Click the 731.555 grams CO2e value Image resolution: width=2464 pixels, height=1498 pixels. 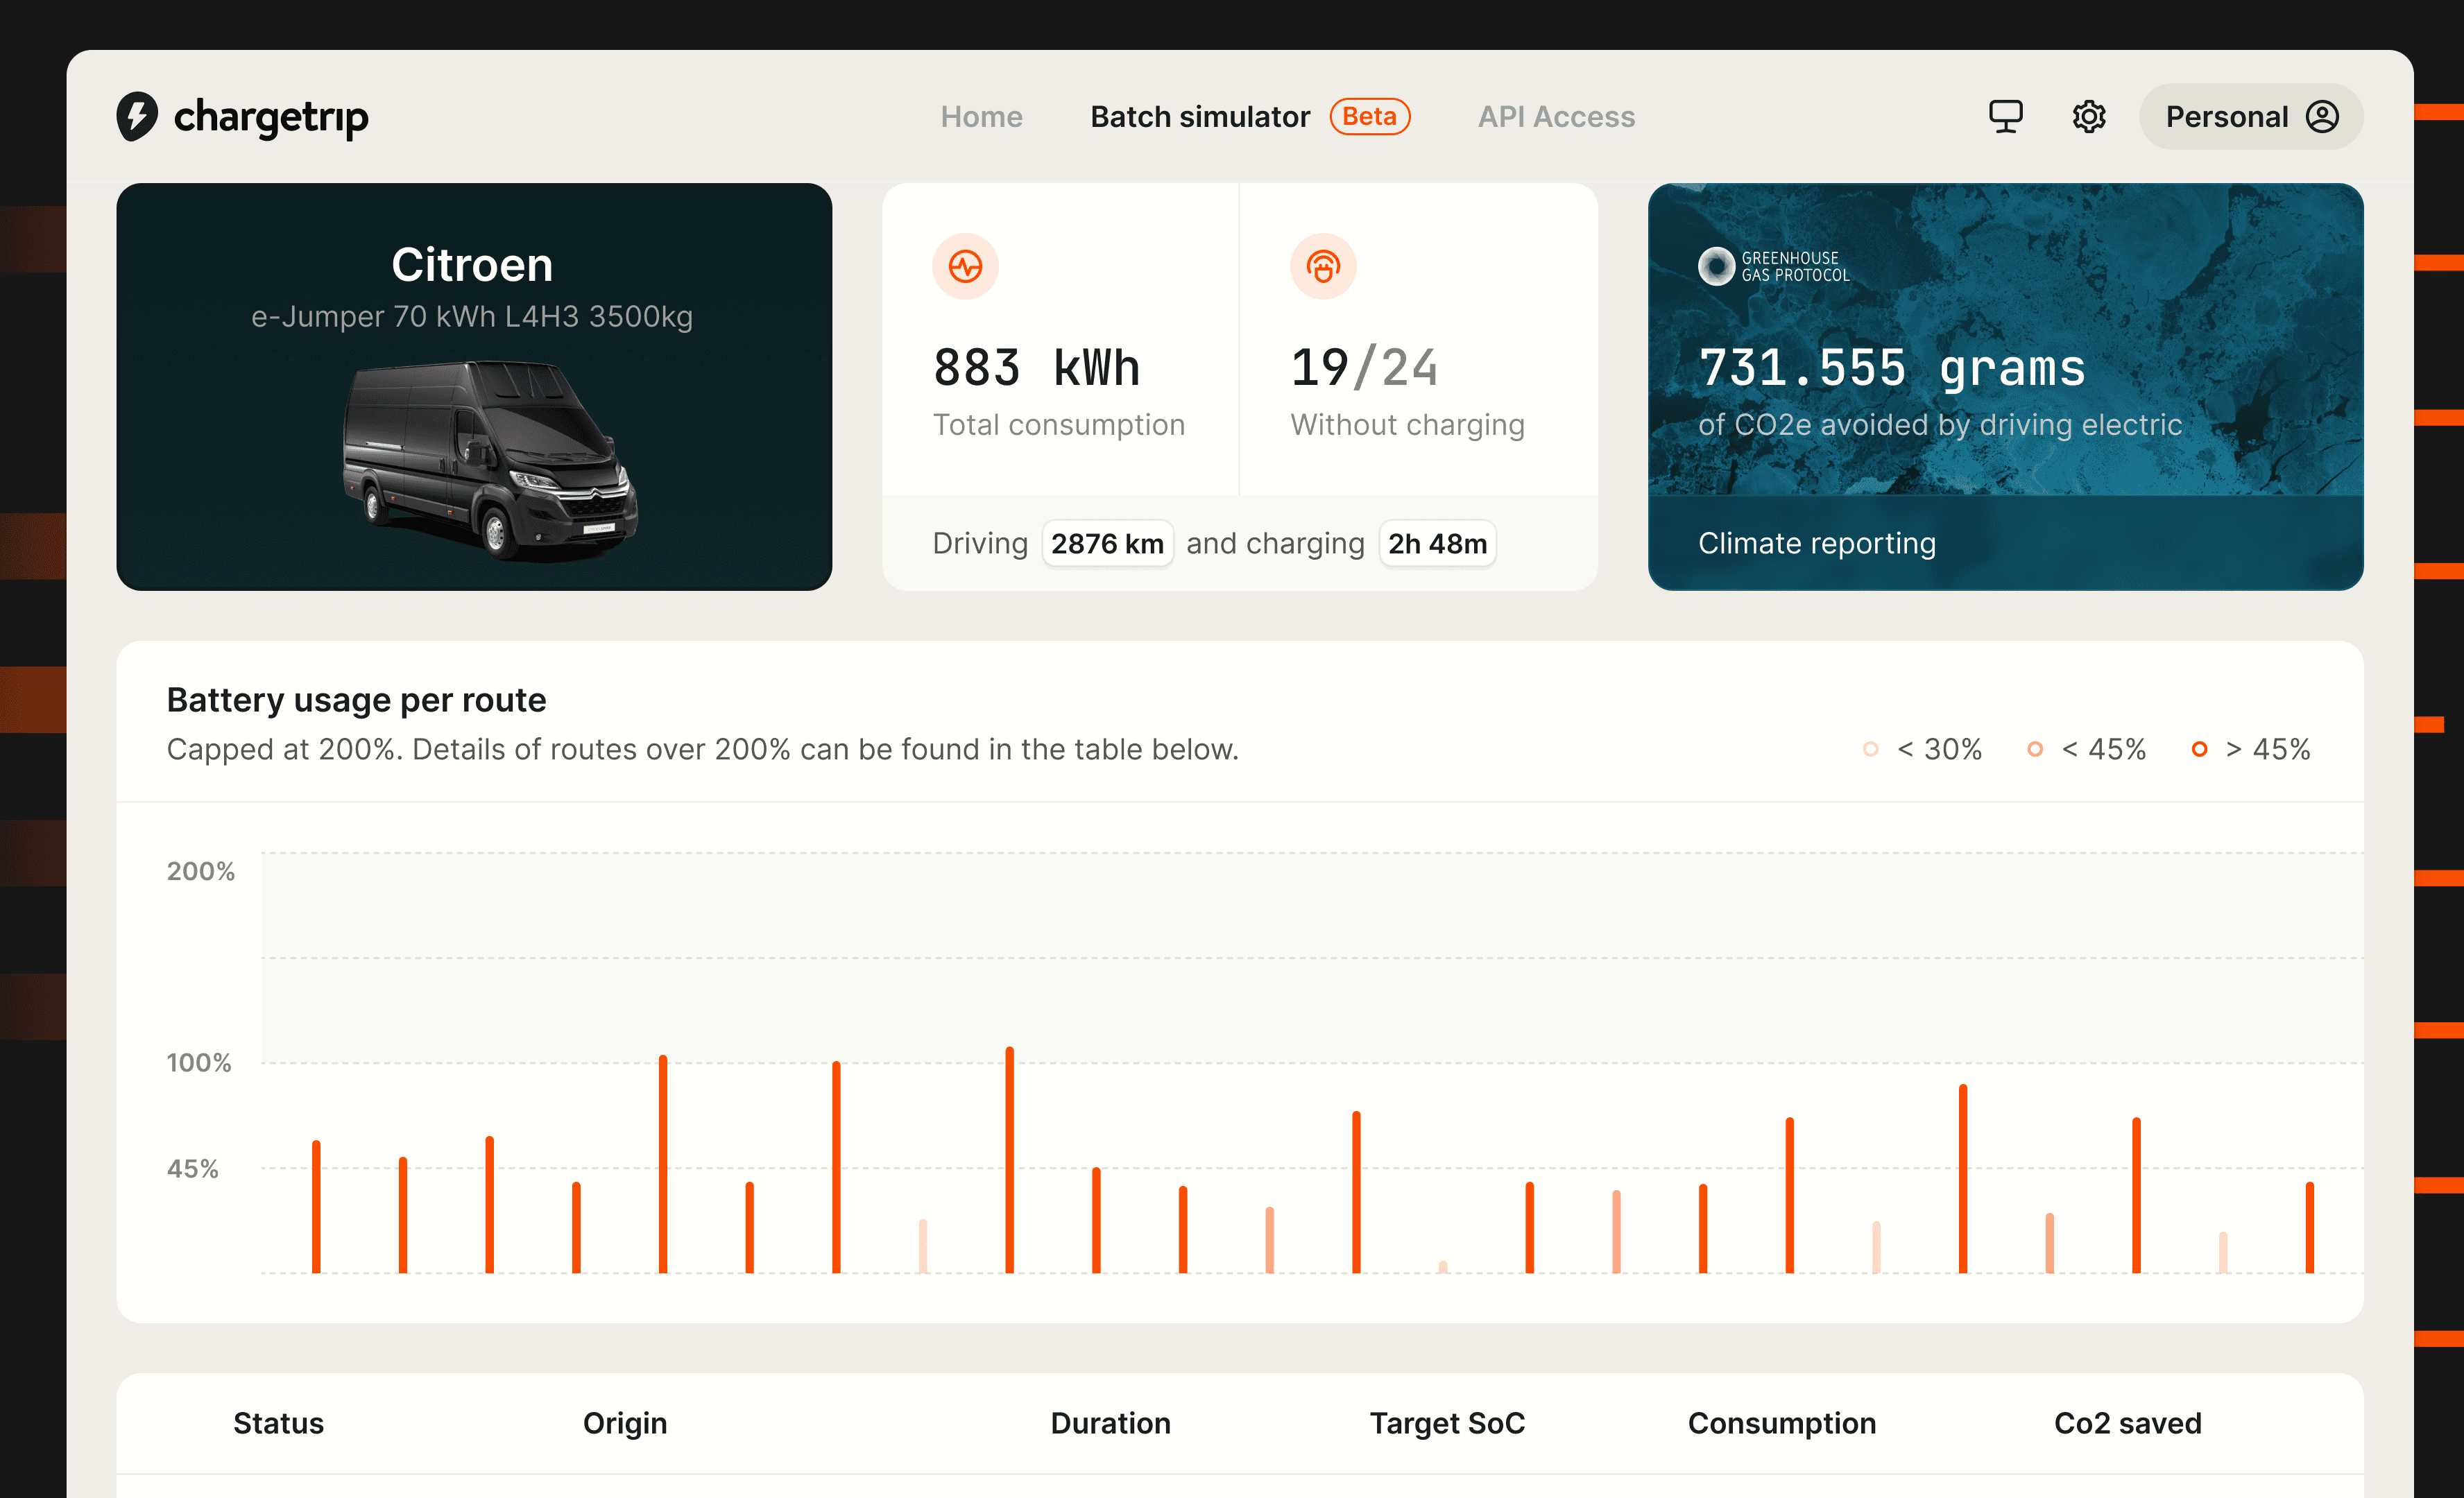(1892, 368)
